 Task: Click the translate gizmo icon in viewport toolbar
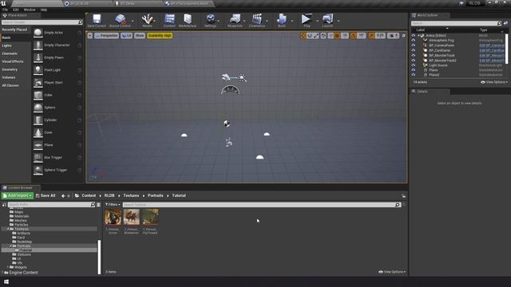(x=303, y=35)
